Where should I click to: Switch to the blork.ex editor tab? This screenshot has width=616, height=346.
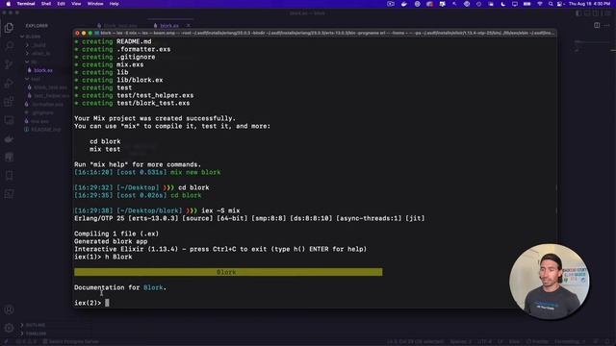pyautogui.click(x=169, y=26)
